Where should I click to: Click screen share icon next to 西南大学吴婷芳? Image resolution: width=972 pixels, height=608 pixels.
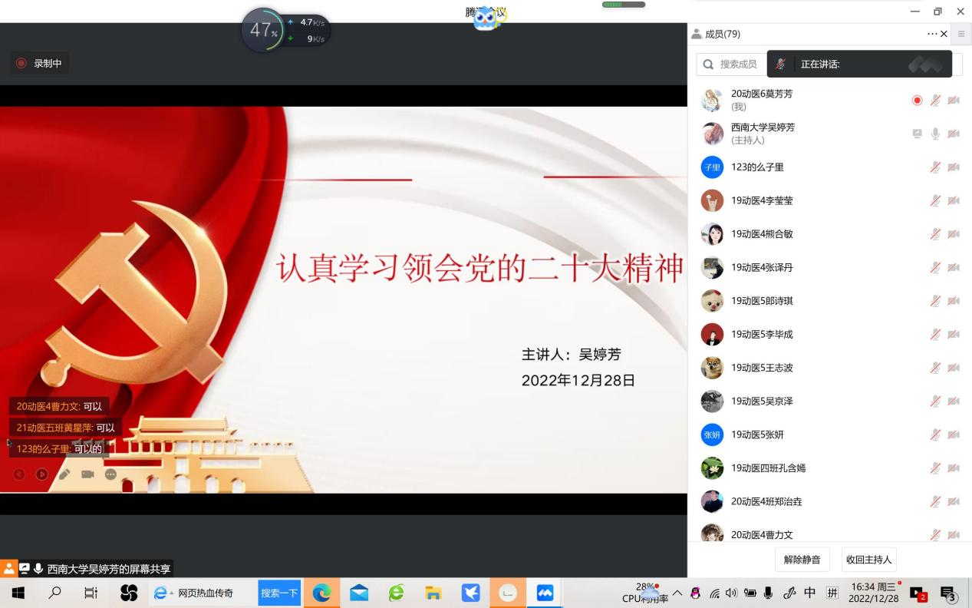tap(917, 134)
